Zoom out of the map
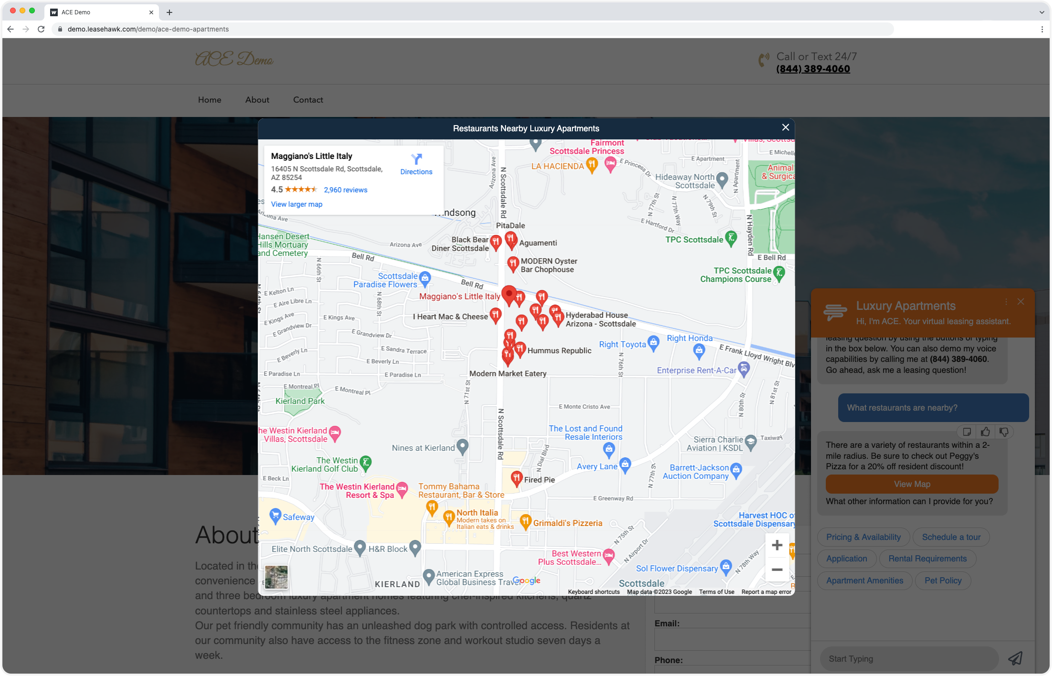 [777, 570]
